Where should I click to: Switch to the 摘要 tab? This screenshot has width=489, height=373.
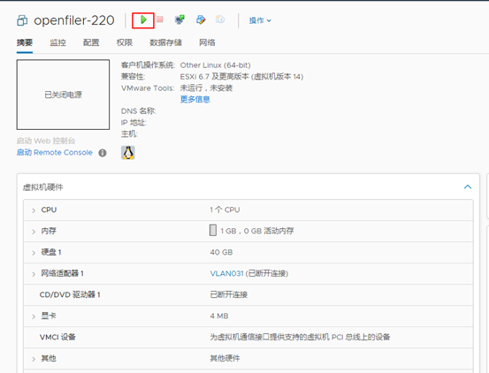(x=25, y=42)
